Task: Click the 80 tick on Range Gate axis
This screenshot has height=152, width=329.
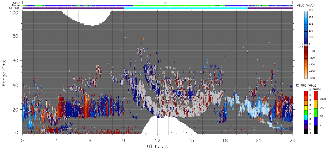Action: (15, 36)
